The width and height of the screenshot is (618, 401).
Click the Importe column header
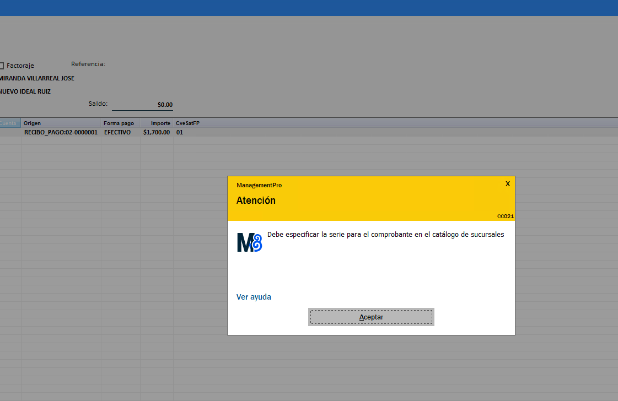[160, 123]
